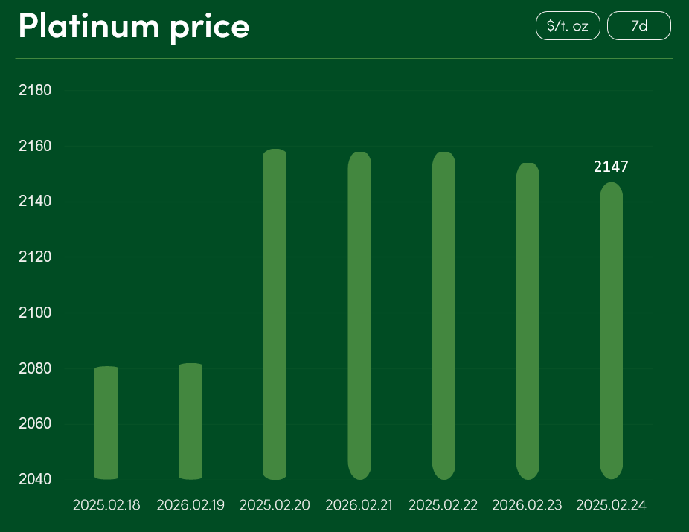689x532 pixels.
Task: Click the 2025.02.22 date label
Action: [x=443, y=505]
